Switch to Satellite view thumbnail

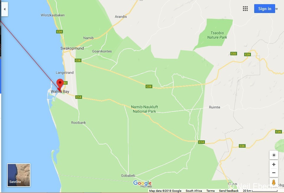[19, 175]
